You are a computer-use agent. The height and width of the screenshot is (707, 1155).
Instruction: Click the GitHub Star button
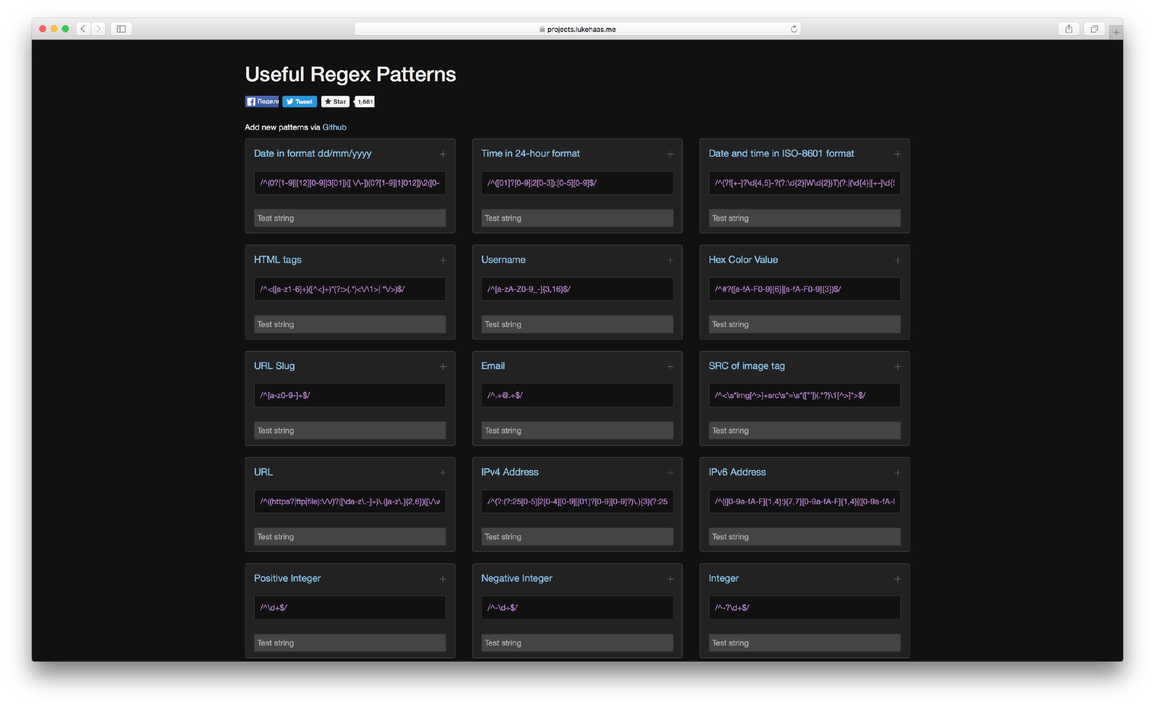pos(335,101)
